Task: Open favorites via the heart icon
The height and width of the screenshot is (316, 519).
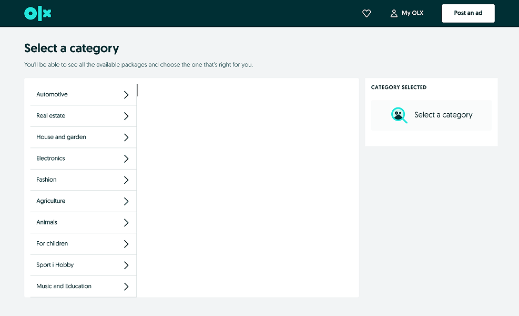Action: (367, 13)
